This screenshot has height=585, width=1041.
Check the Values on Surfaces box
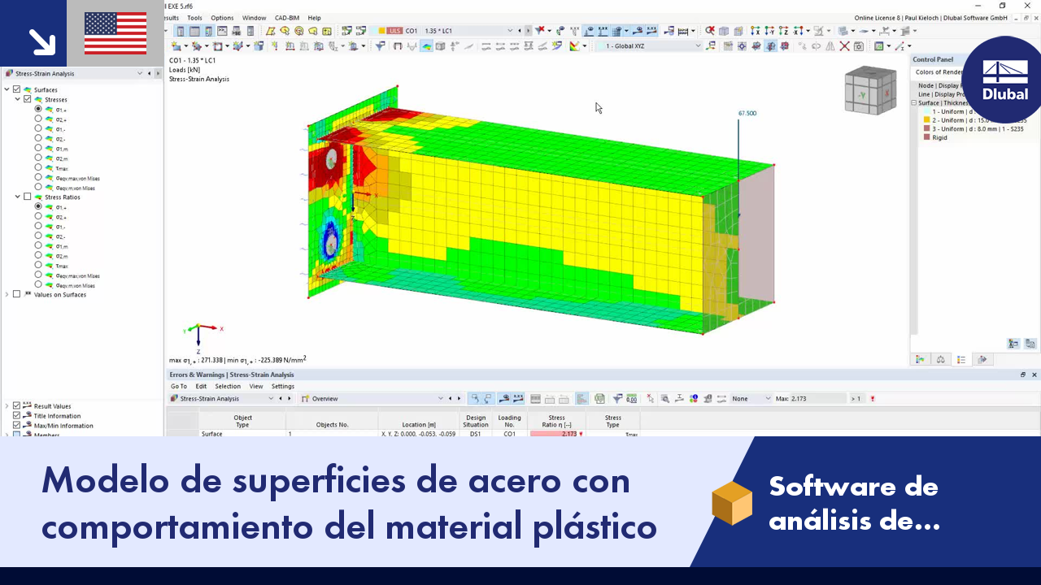click(17, 294)
